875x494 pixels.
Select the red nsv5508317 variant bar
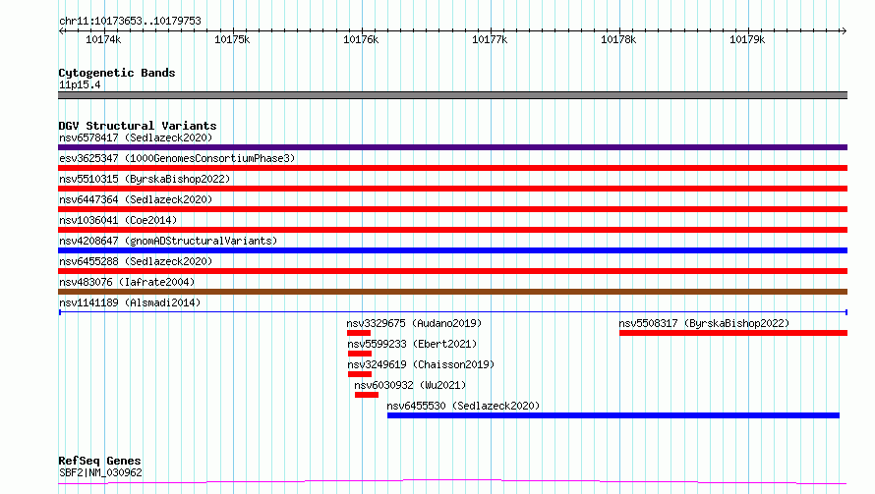[733, 333]
